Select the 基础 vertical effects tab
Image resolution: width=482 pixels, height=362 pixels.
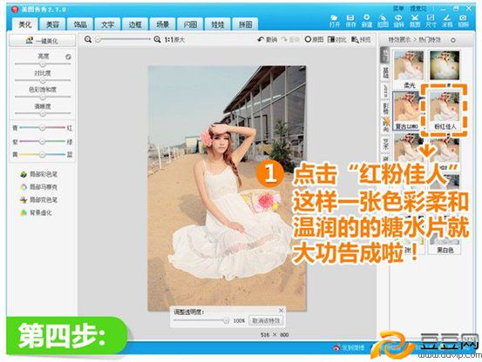[385, 73]
